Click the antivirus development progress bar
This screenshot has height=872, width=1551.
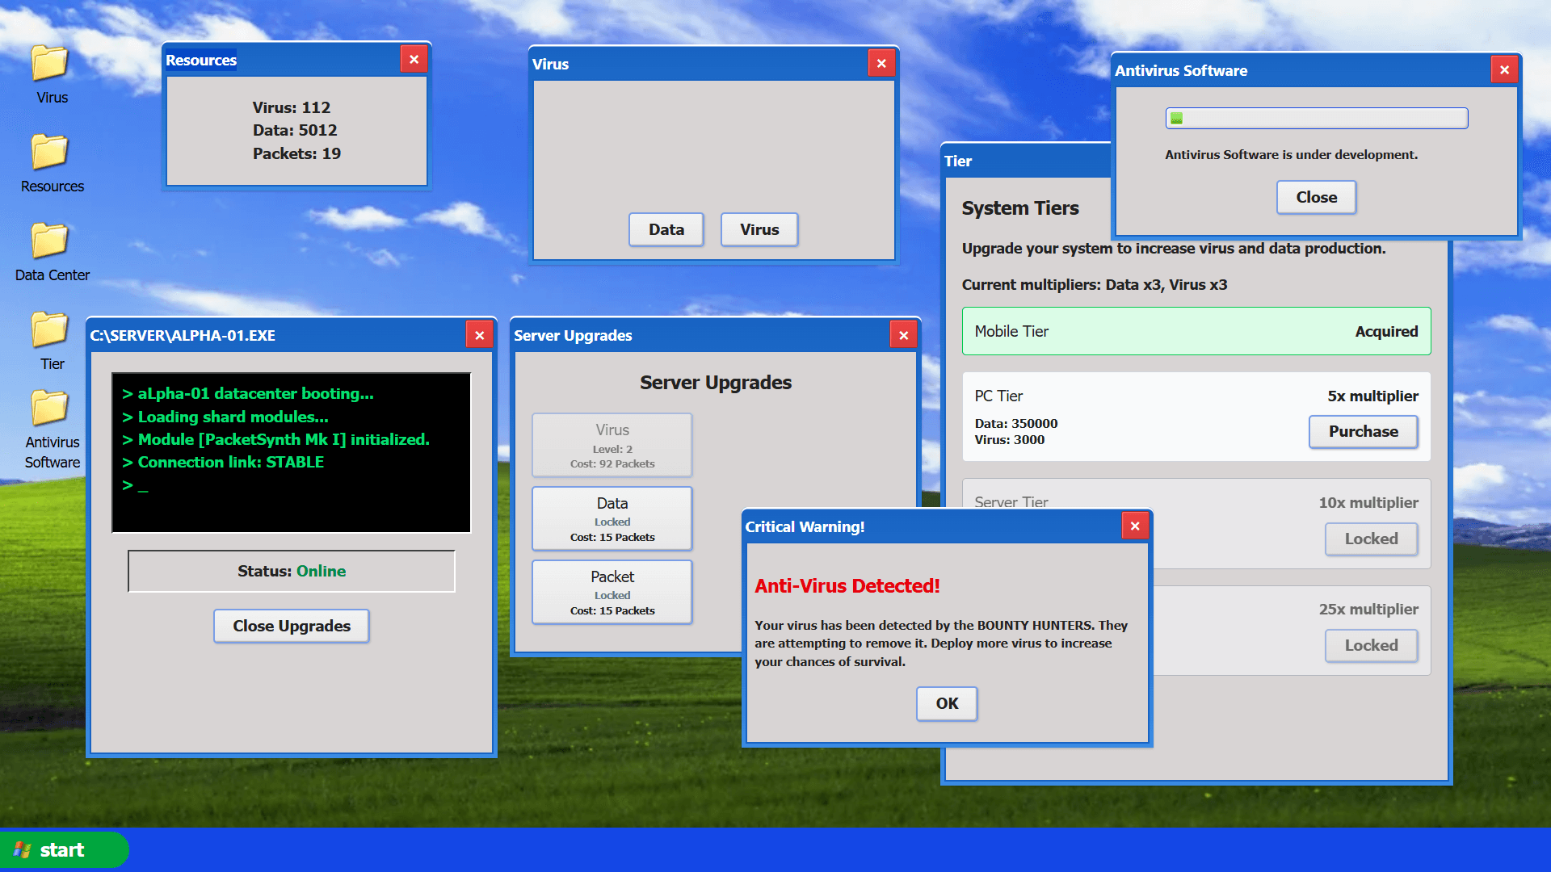tap(1316, 119)
